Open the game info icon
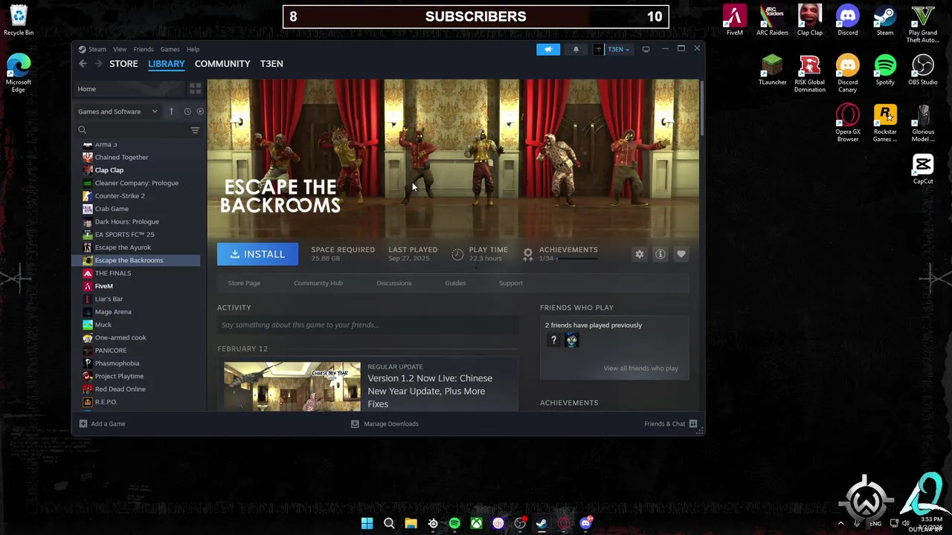 pyautogui.click(x=660, y=254)
